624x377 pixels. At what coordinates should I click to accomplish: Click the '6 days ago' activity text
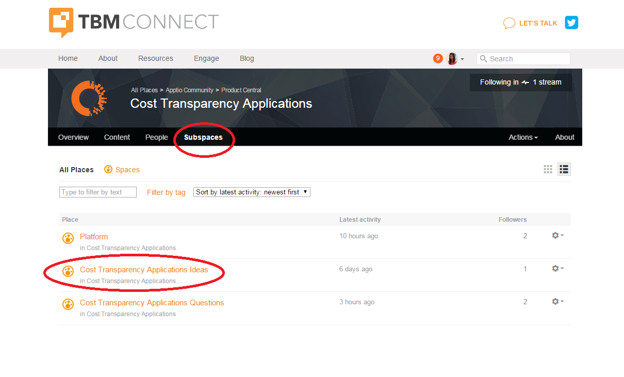tap(356, 269)
